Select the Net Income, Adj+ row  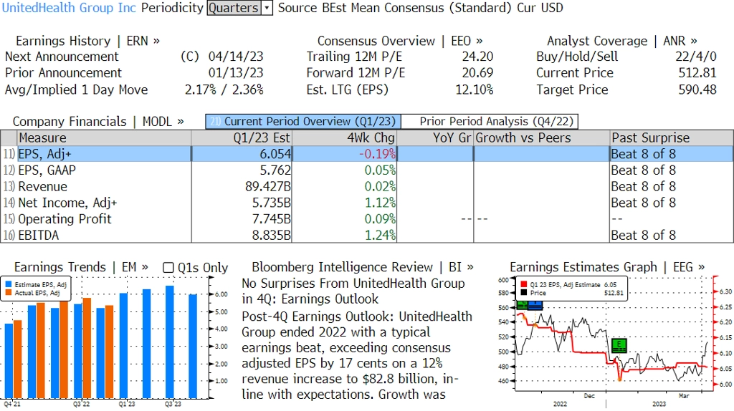tap(367, 203)
